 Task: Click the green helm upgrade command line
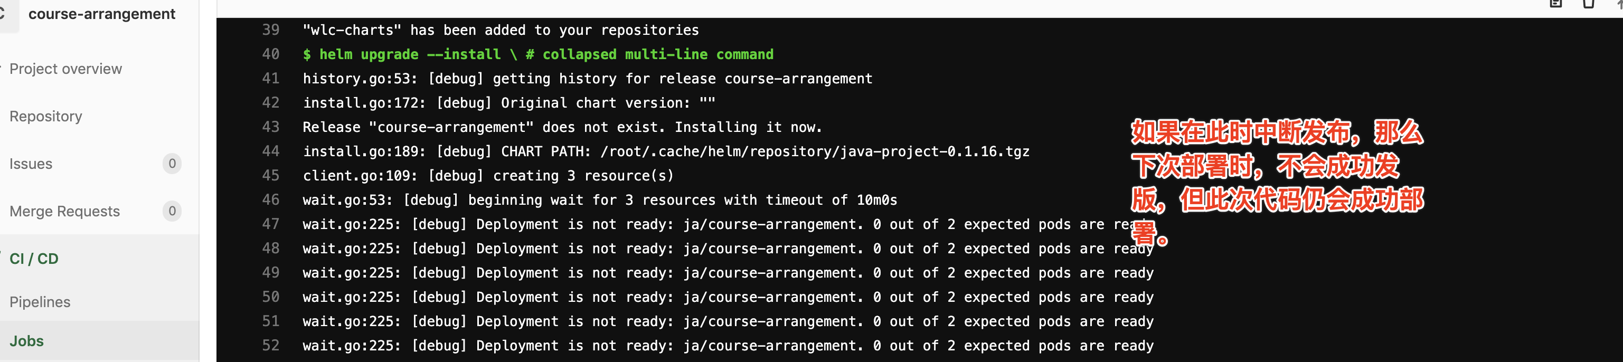tap(537, 54)
